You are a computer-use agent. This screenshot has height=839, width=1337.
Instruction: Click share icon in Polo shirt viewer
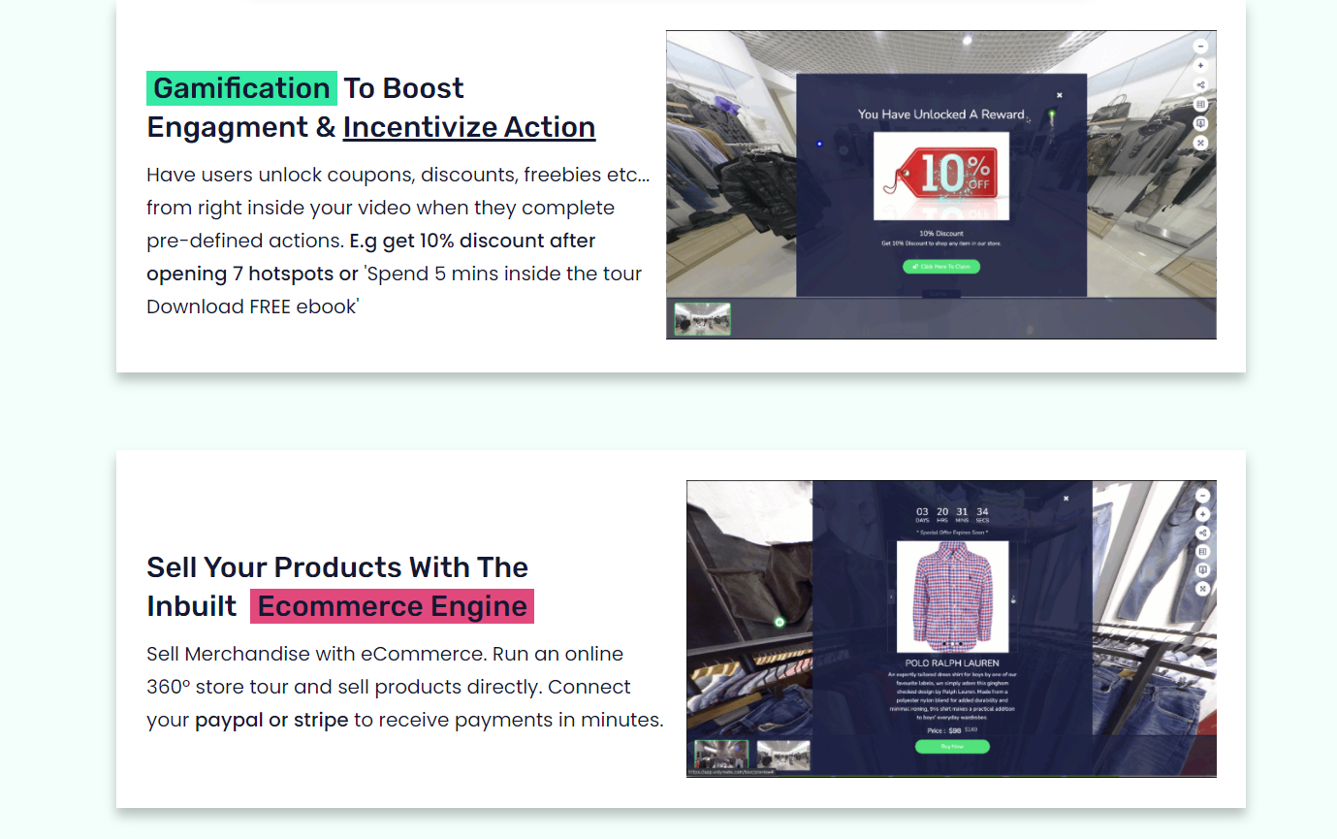point(1202,532)
